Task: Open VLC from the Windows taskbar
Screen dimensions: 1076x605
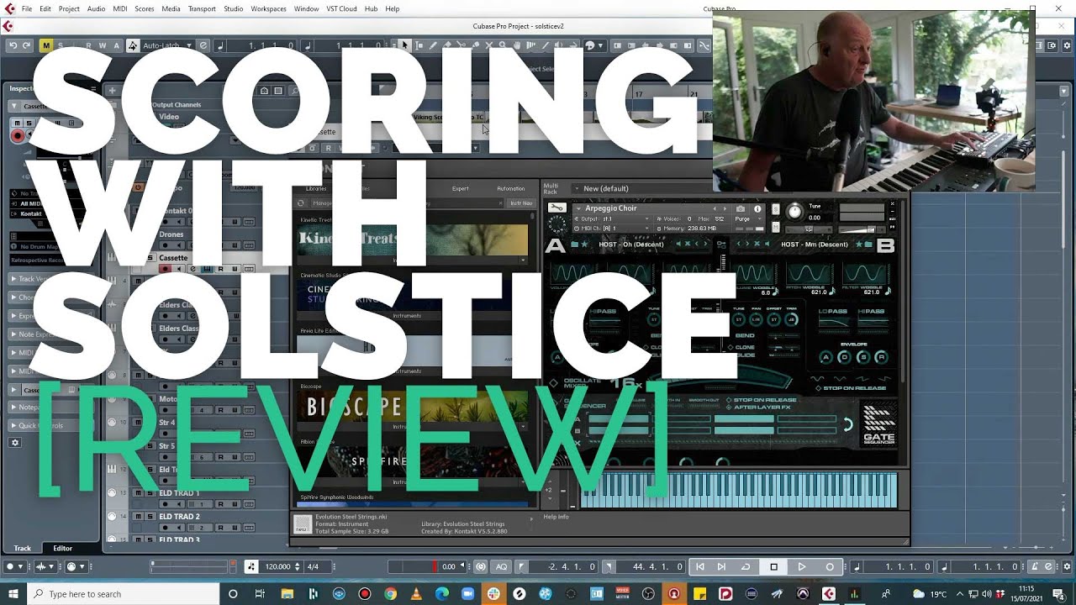Action: (416, 594)
